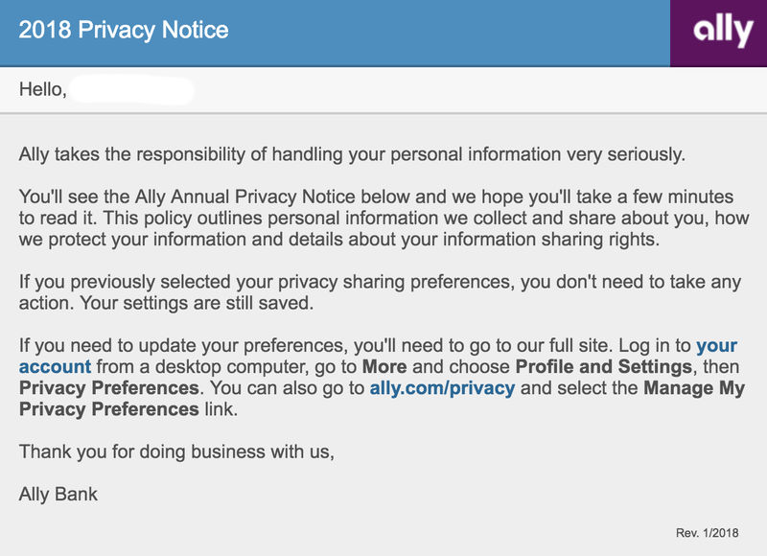The height and width of the screenshot is (556, 767).
Task: Click the sentence "Ally takes the responsibility"
Action: pyautogui.click(x=353, y=153)
